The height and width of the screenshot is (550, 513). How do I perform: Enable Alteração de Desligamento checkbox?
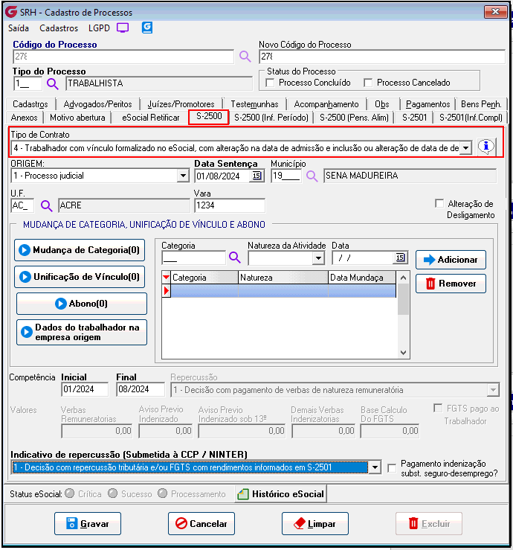click(439, 204)
